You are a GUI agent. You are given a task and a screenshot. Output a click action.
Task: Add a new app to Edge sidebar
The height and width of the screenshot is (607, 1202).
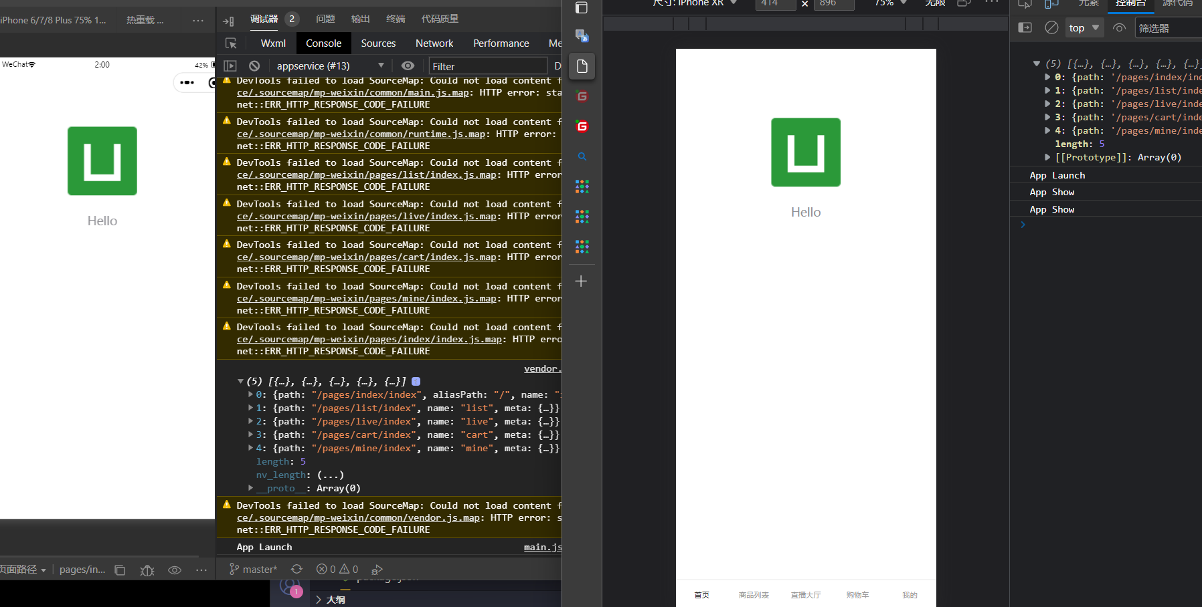pos(581,281)
